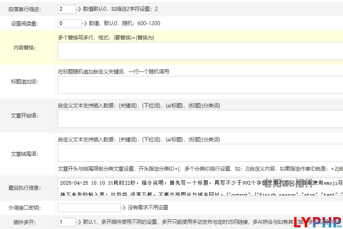Click the 内容替换 text area

[x=200, y=51]
